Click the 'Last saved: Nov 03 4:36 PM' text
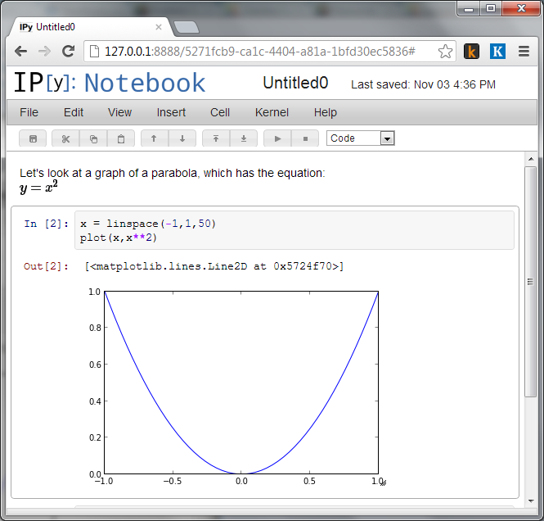The image size is (544, 521). [x=423, y=84]
